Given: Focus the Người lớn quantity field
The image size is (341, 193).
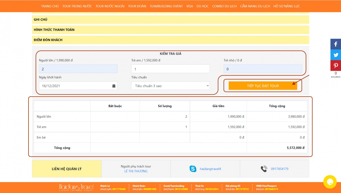Looking at the screenshot, I should (78, 69).
